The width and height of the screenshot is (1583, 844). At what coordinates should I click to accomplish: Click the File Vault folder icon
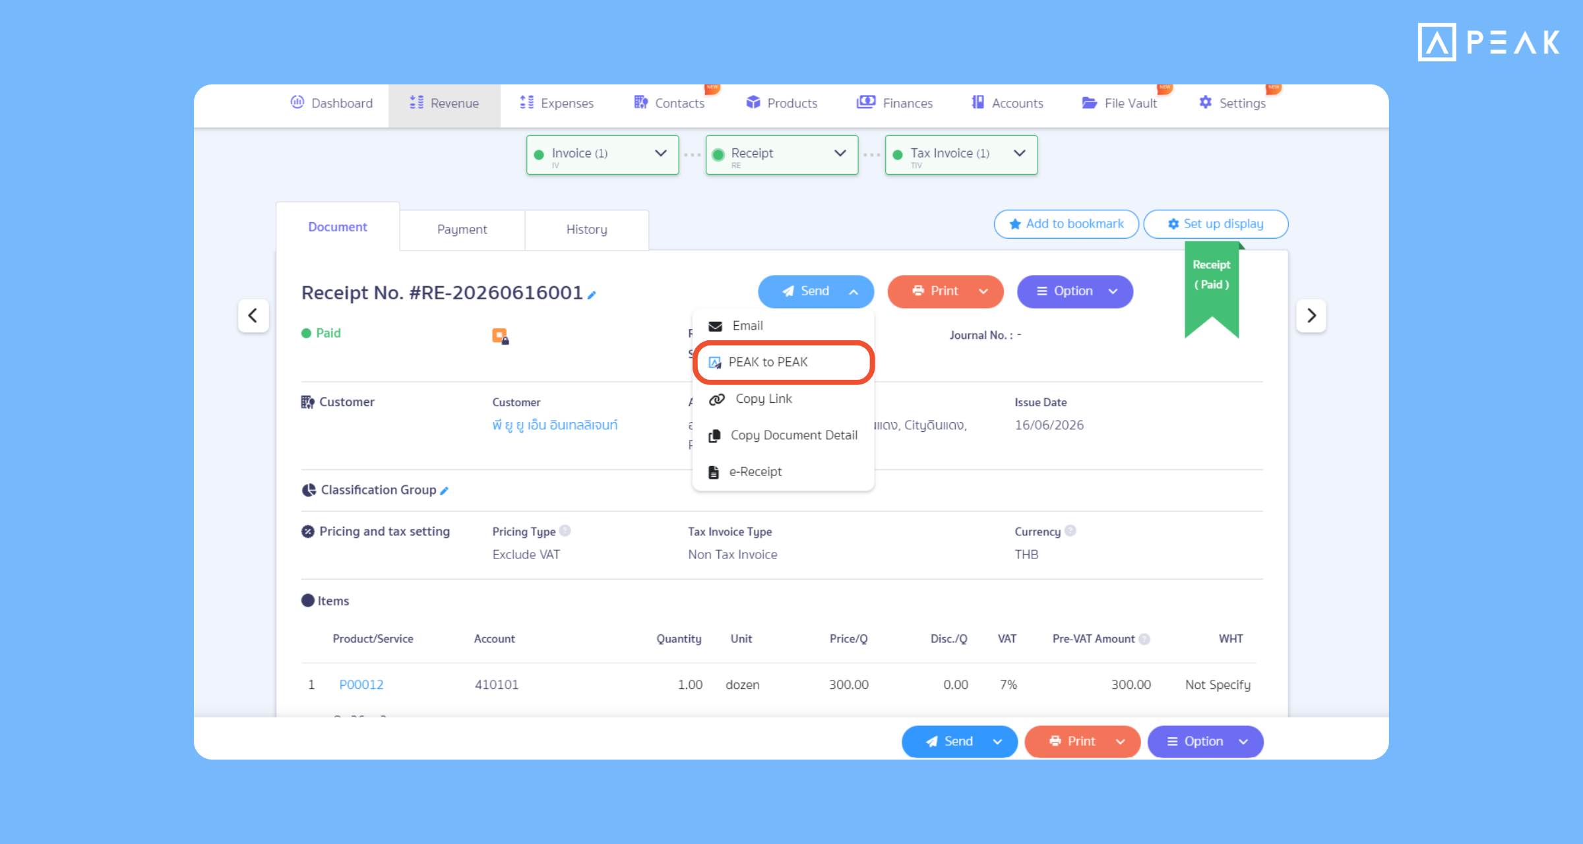pos(1090,103)
